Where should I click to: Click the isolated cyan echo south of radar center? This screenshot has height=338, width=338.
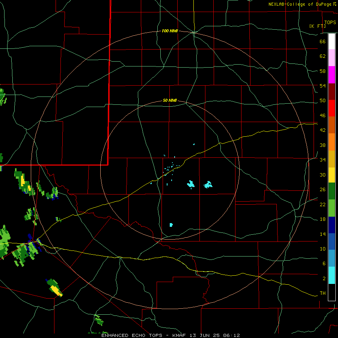(x=171, y=225)
